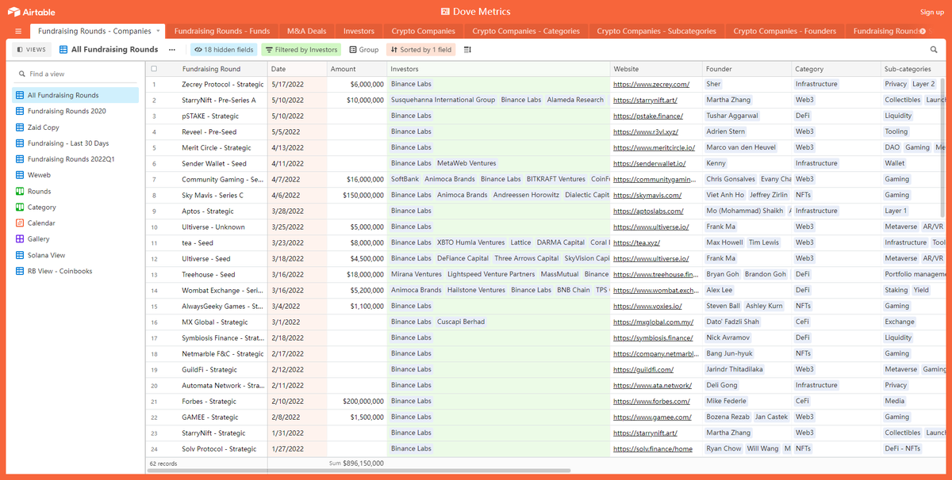The width and height of the screenshot is (952, 480).
Task: Select Zaid Copy view in sidebar
Action: pyautogui.click(x=75, y=127)
